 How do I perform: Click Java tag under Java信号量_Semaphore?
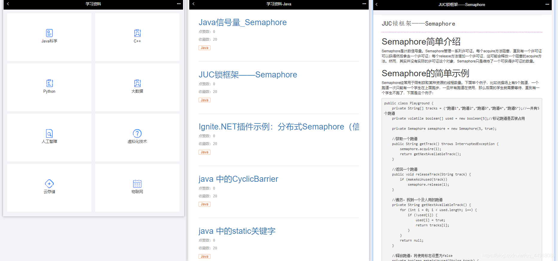pos(205,48)
